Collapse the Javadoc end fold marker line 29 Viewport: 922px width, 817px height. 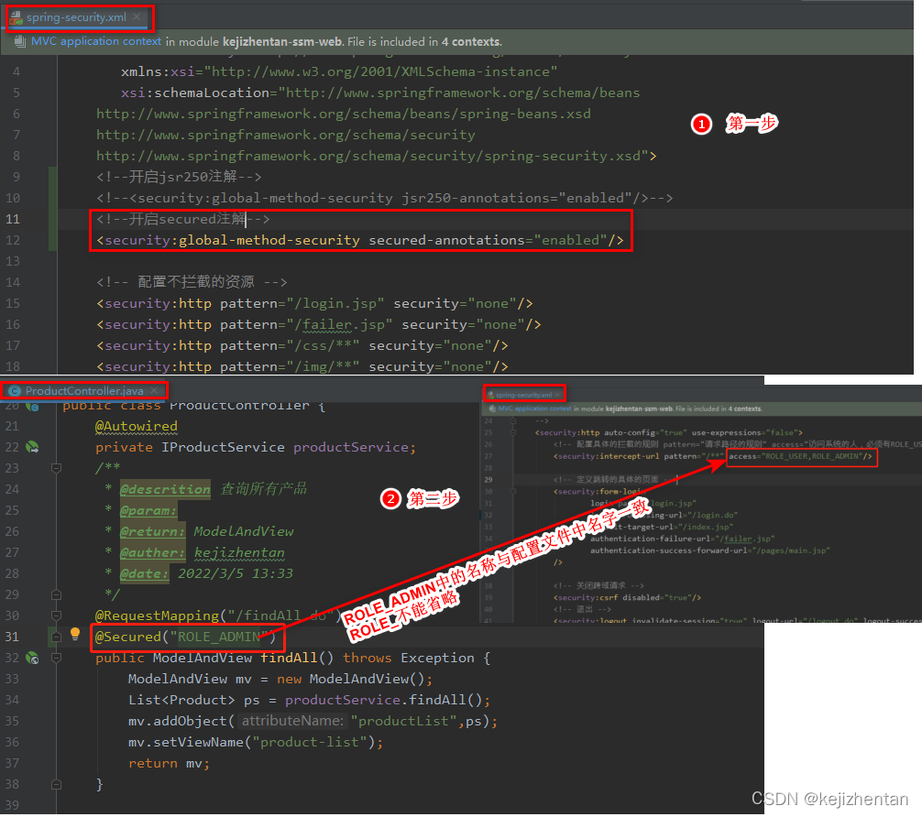pos(57,594)
